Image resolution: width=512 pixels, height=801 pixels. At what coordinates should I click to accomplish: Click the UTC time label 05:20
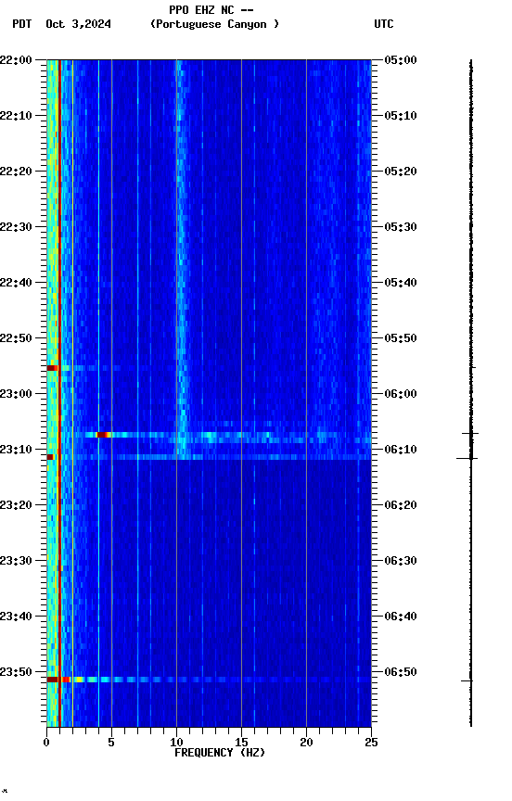401,172
